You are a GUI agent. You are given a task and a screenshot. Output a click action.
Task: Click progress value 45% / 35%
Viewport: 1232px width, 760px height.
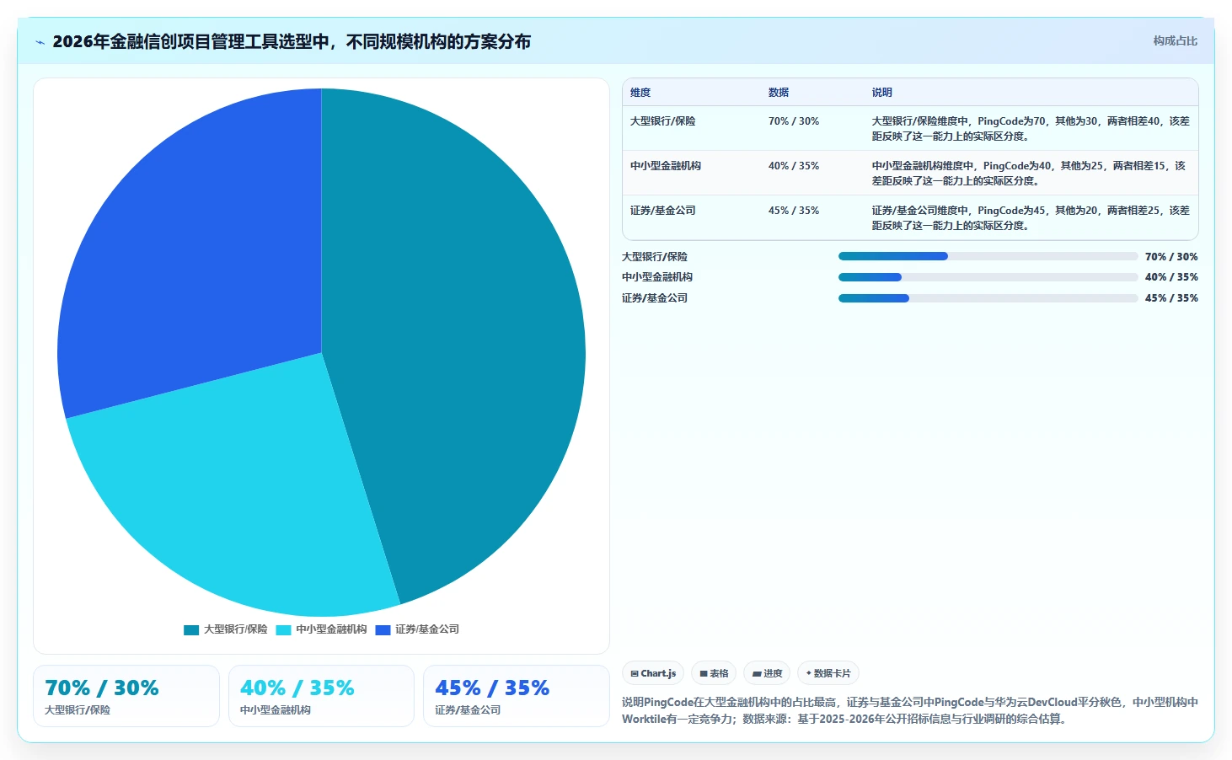click(x=1171, y=298)
